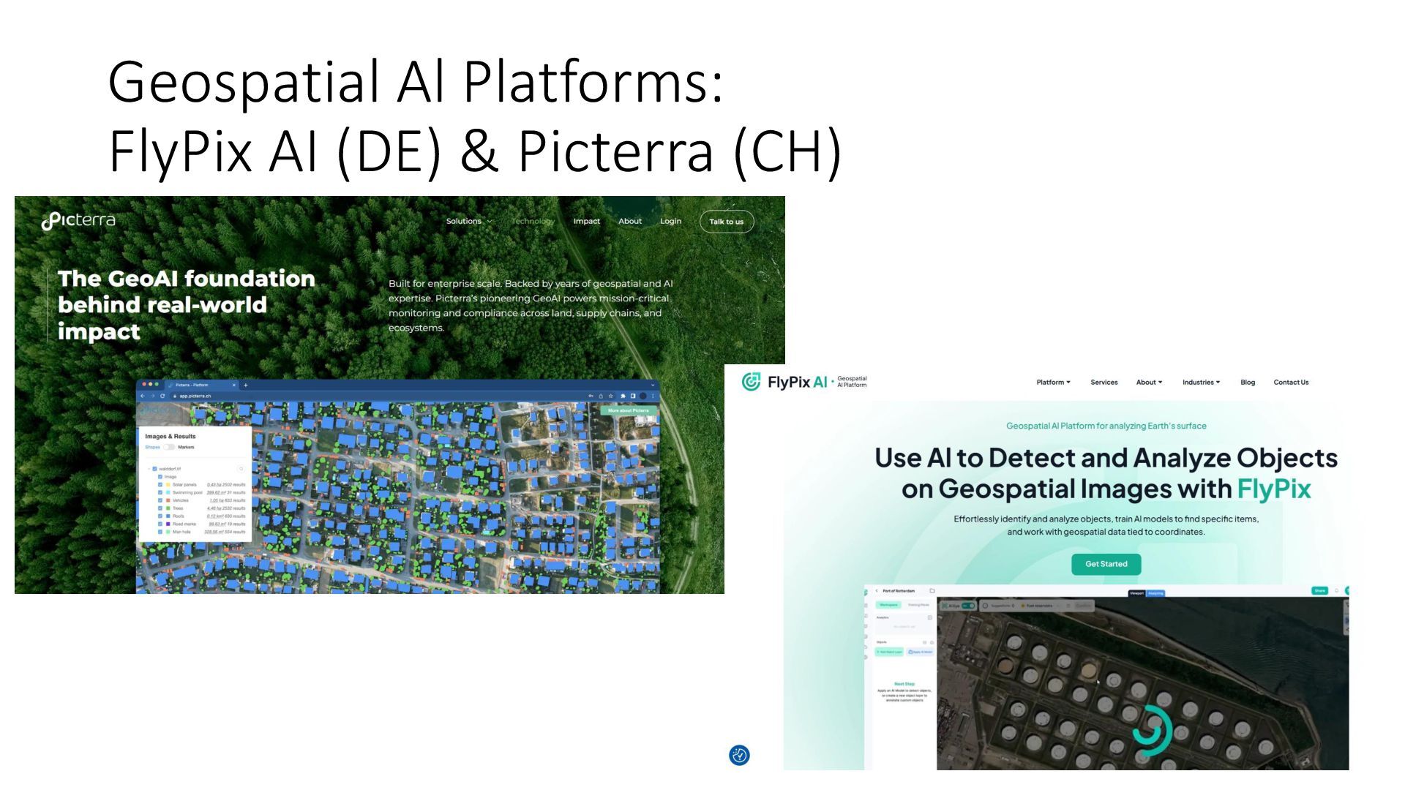The height and width of the screenshot is (790, 1405).
Task: Collapse the walddorf.tif tree arrow
Action: (x=149, y=469)
